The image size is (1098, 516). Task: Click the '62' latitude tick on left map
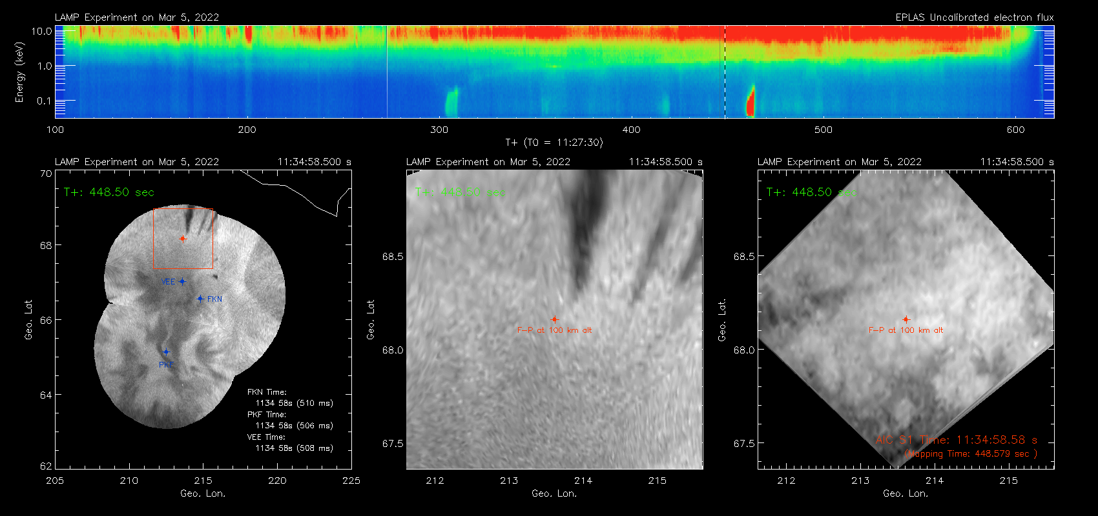[x=45, y=466]
